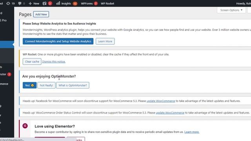
Task: Click the Insights bar chart icon
Action: tap(58, 4)
